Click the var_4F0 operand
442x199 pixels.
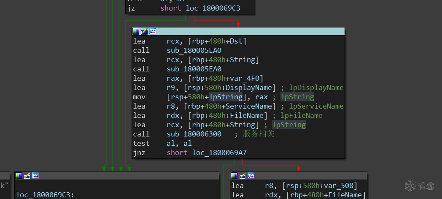pyautogui.click(x=245, y=79)
